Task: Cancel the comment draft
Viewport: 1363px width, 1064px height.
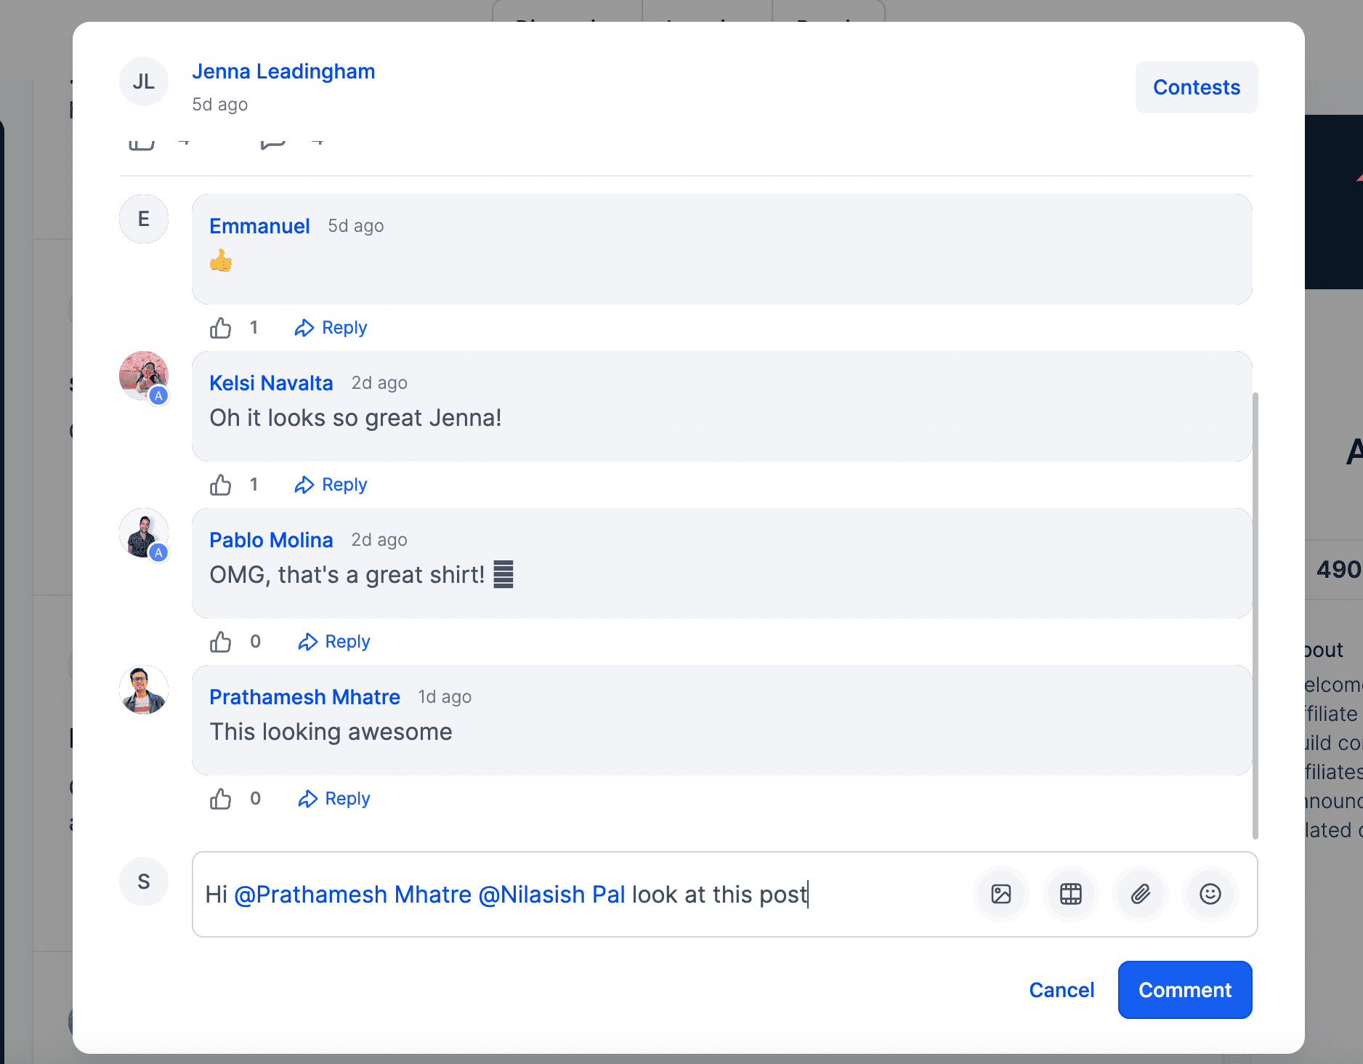Action: [x=1061, y=990]
